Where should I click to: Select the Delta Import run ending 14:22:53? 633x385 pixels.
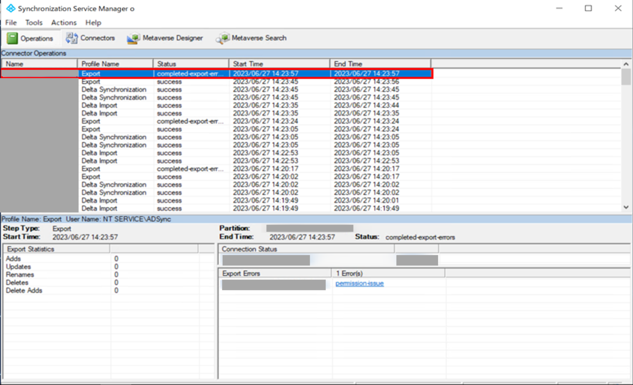(217, 161)
